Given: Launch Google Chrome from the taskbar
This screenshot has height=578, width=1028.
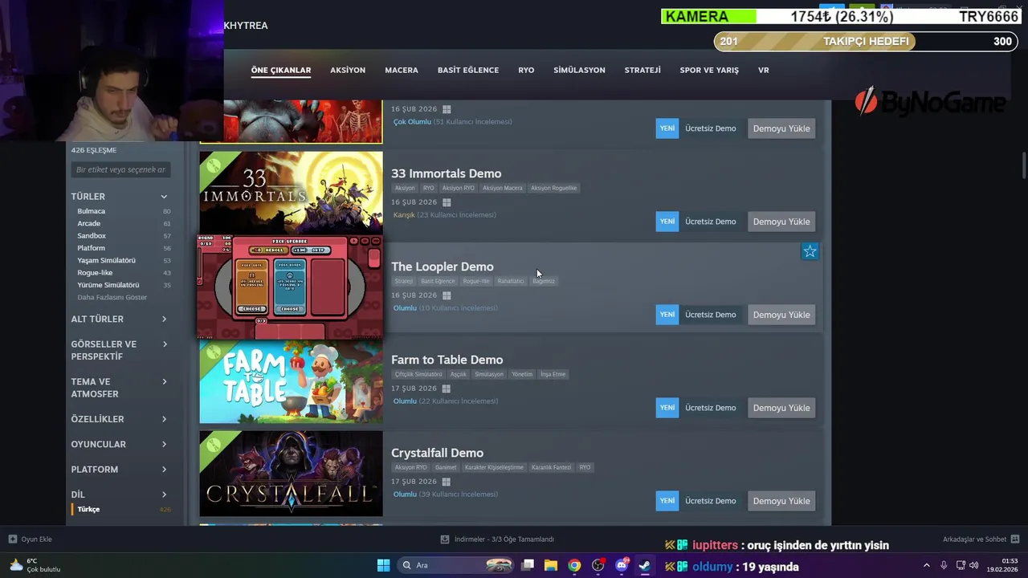Looking at the screenshot, I should tap(574, 565).
